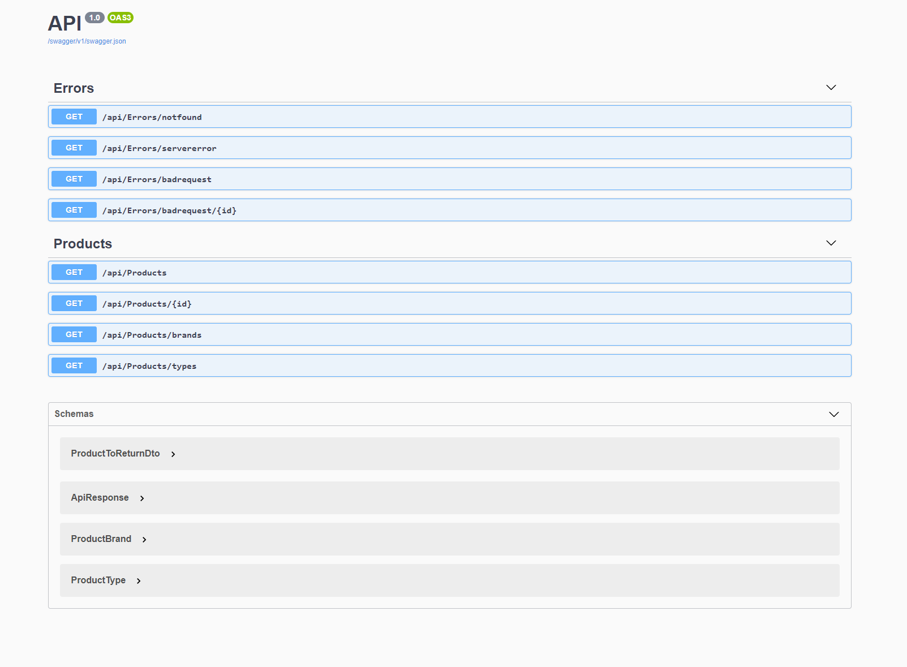Viewport: 907px width, 667px height.
Task: Open endpoint path /api/Products/brands
Action: coord(152,335)
